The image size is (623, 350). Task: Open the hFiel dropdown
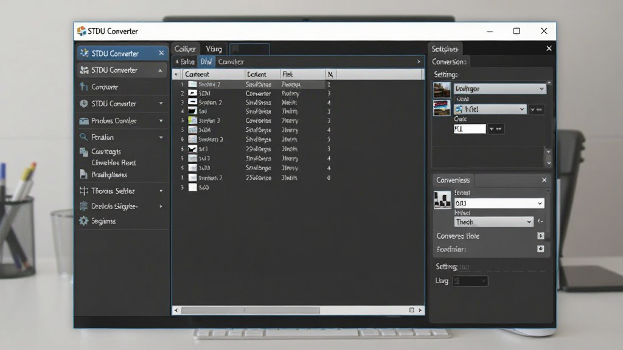click(490, 109)
